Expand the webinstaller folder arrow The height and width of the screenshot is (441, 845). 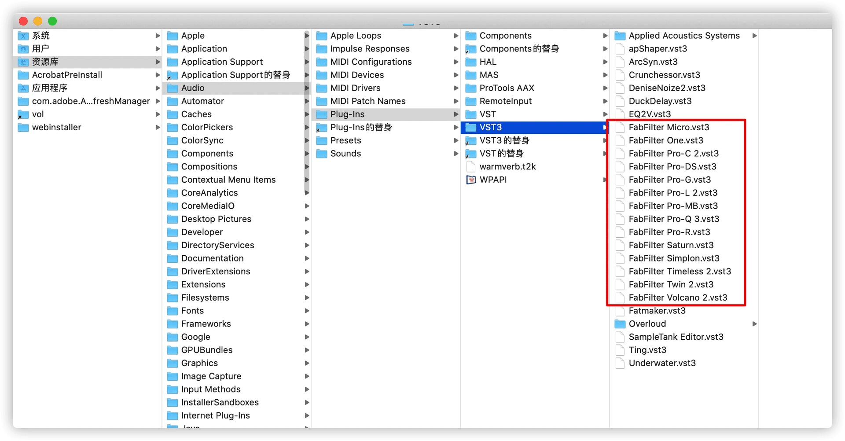(158, 128)
